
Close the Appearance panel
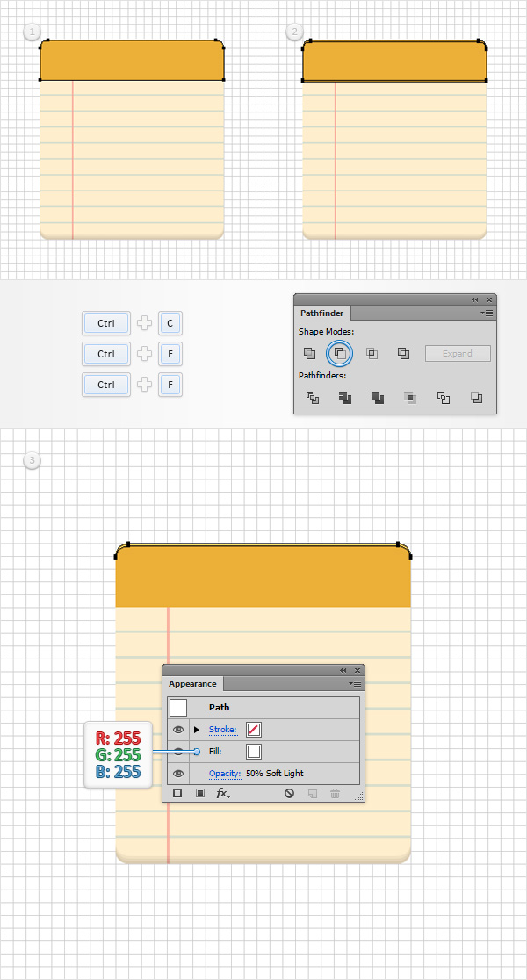[357, 670]
